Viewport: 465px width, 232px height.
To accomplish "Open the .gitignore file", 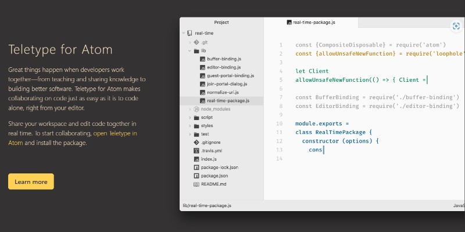I will [210, 142].
